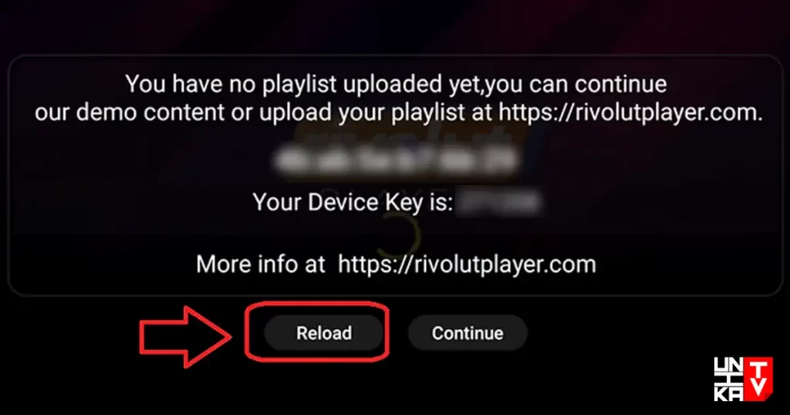
Task: Click the "More info at" text
Action: tap(261, 265)
